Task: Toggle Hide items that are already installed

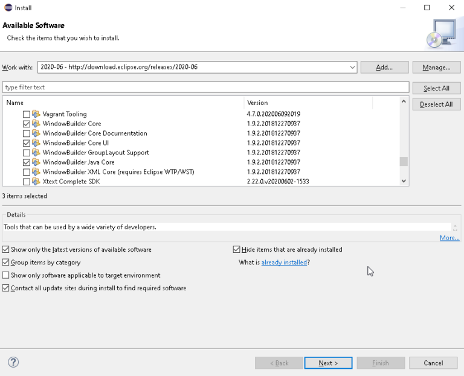Action: (x=236, y=249)
